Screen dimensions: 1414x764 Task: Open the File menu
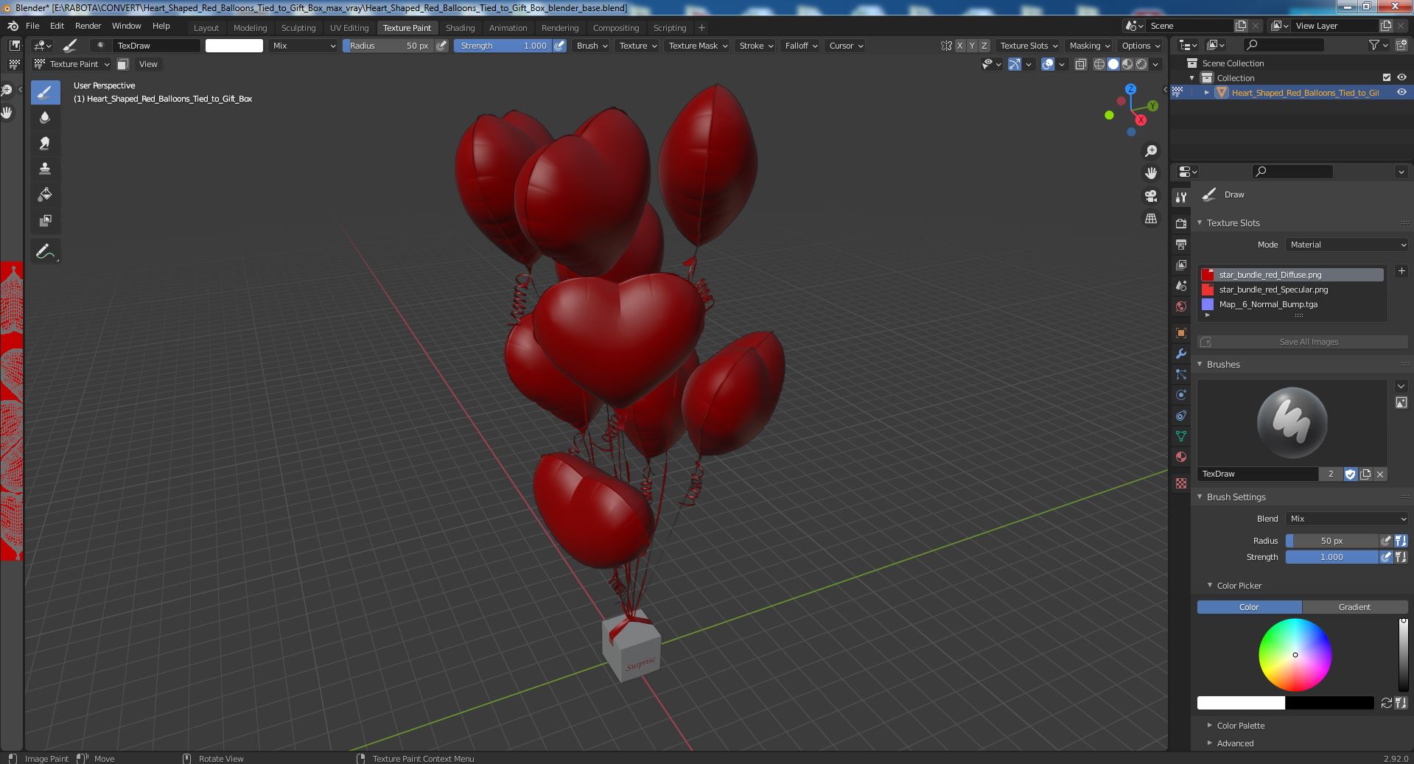[32, 26]
